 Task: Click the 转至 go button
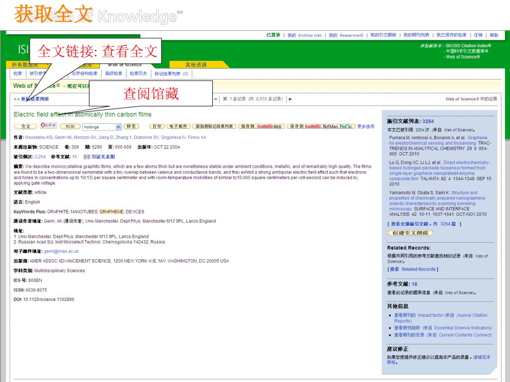pyautogui.click(x=131, y=126)
